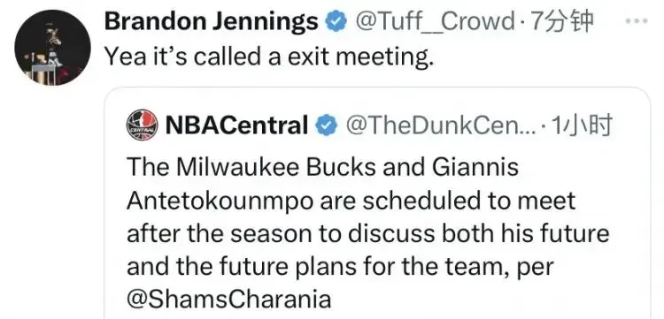Click "Milwaukee Bucks" in quoted tweet

click(x=276, y=167)
